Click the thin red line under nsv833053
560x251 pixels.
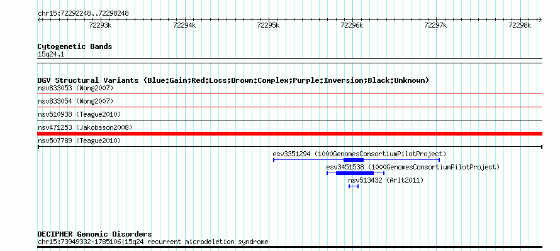click(x=289, y=94)
